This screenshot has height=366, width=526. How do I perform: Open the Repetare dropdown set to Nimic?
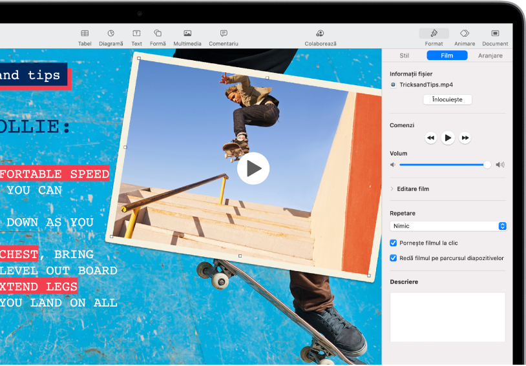448,227
